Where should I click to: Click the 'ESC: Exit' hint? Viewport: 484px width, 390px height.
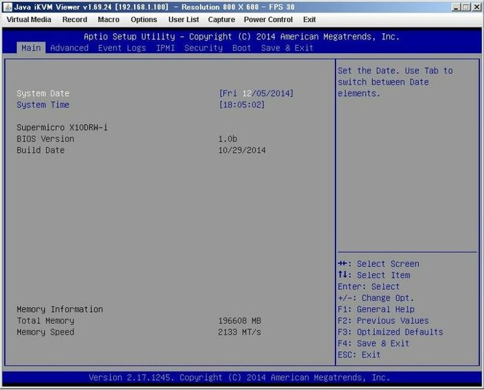pos(359,355)
